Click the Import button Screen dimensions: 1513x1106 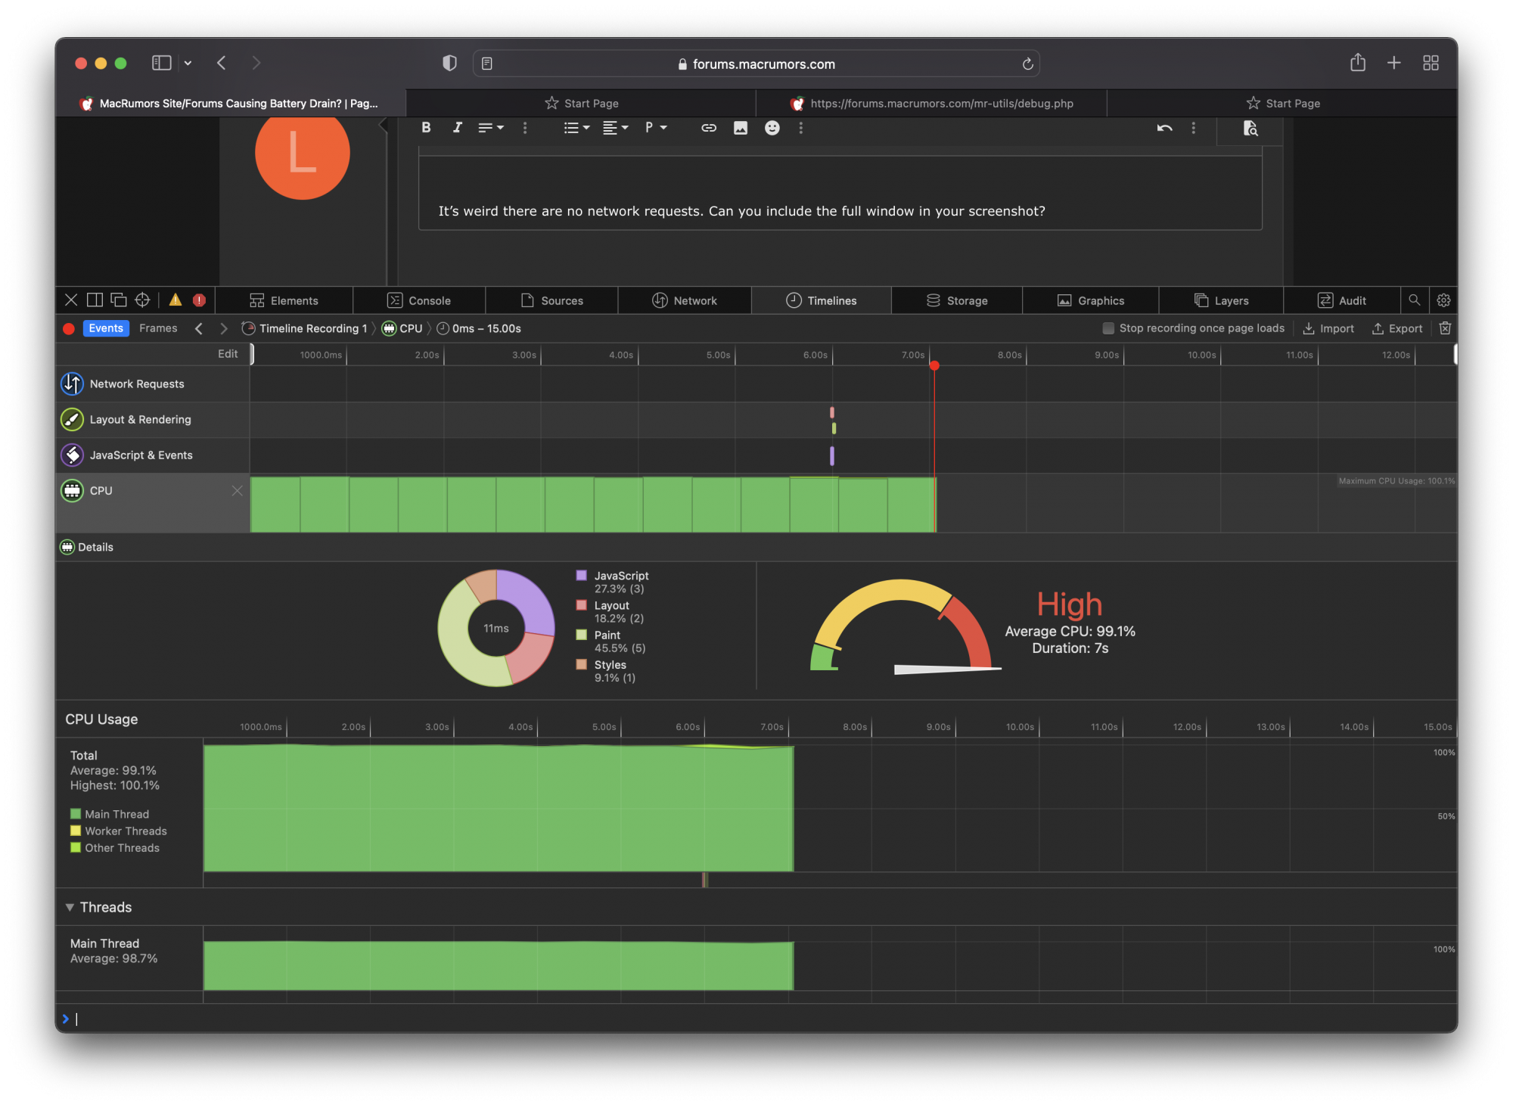pos(1328,328)
